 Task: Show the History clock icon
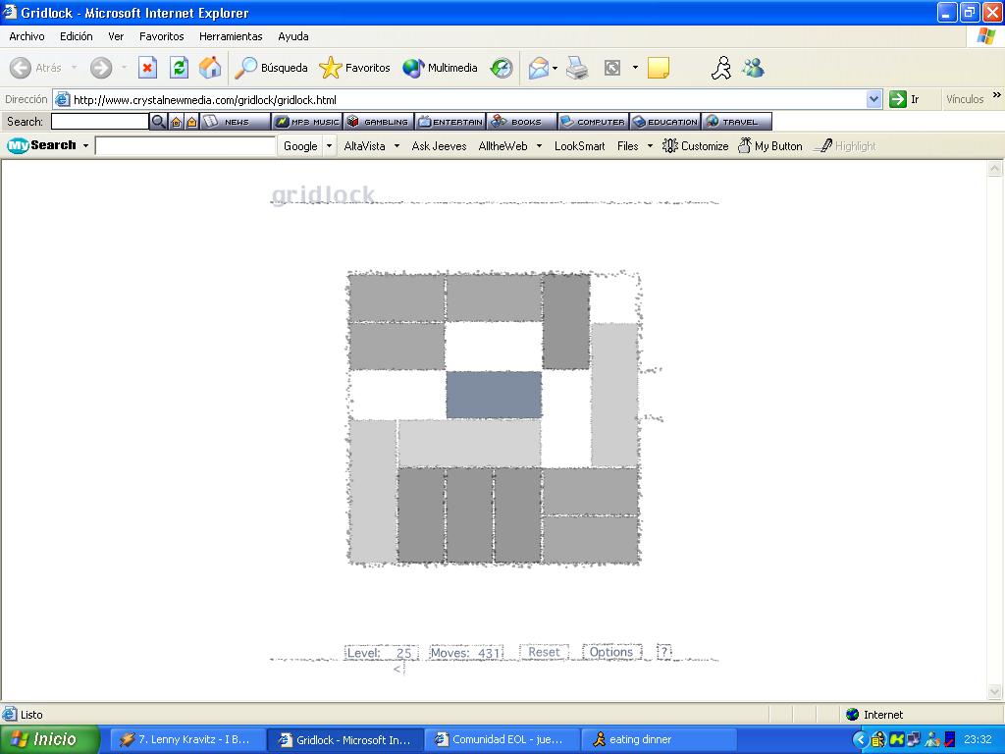502,68
